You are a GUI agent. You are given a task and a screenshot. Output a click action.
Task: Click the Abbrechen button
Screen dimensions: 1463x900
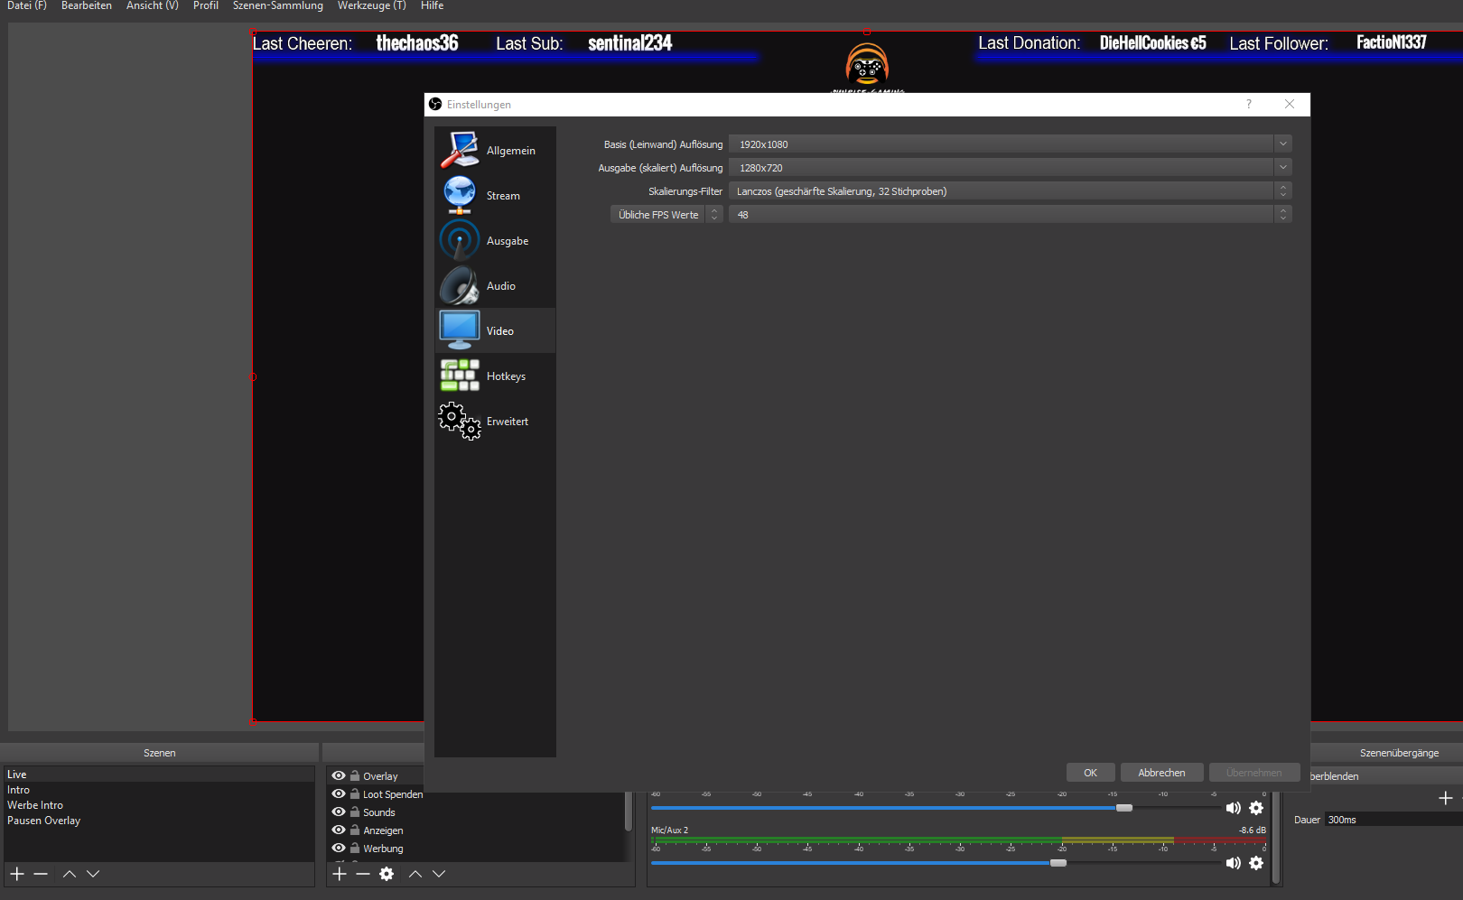tap(1161, 773)
